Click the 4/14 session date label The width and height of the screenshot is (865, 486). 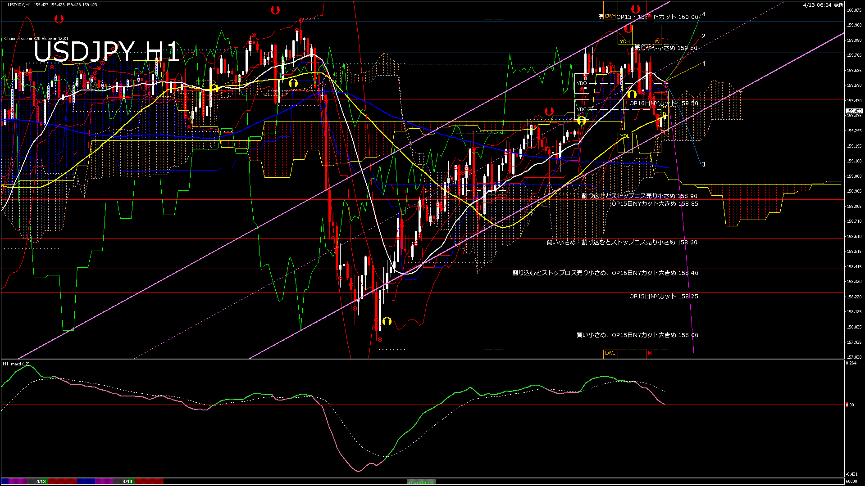(x=127, y=481)
